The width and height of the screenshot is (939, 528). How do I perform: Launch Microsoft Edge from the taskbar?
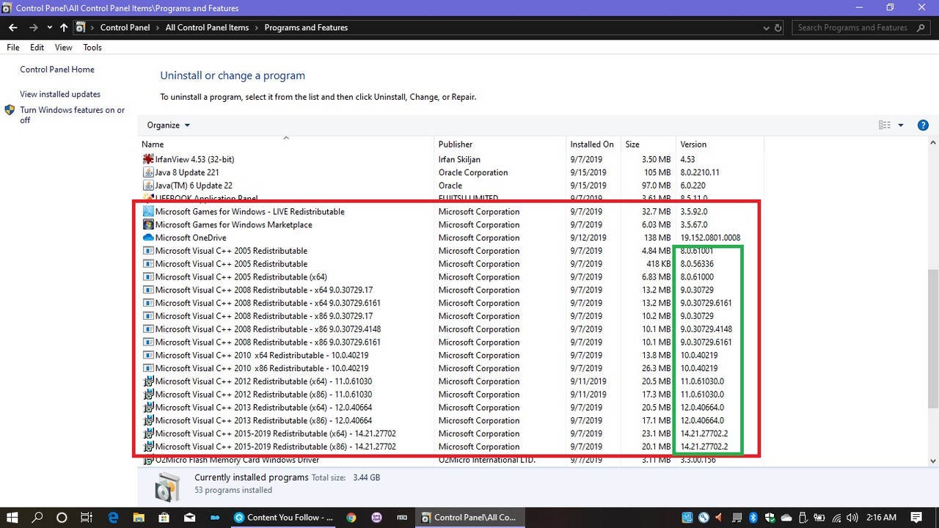coord(114,517)
